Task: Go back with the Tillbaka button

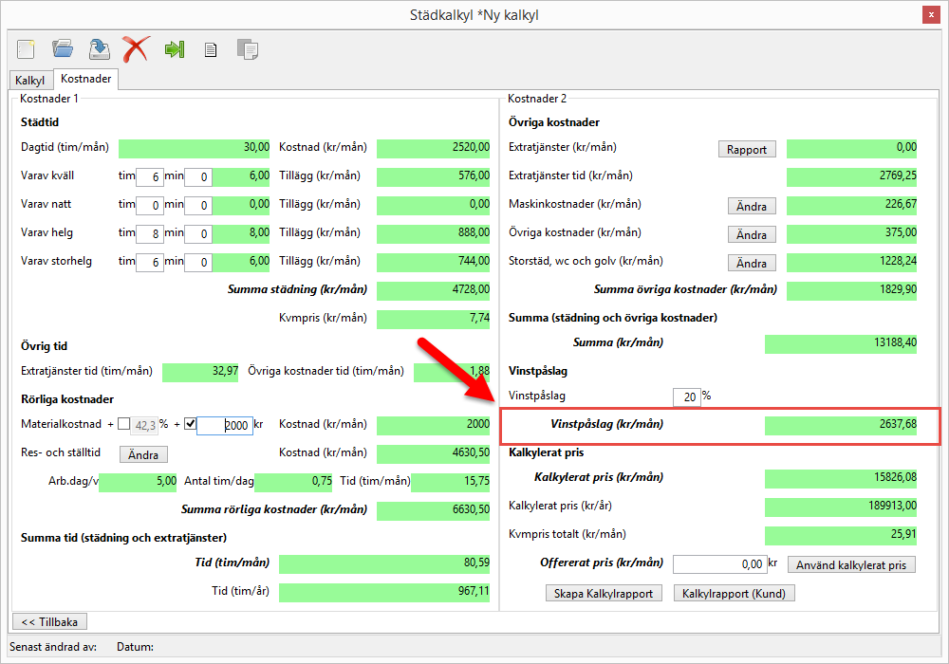Action: coord(49,621)
